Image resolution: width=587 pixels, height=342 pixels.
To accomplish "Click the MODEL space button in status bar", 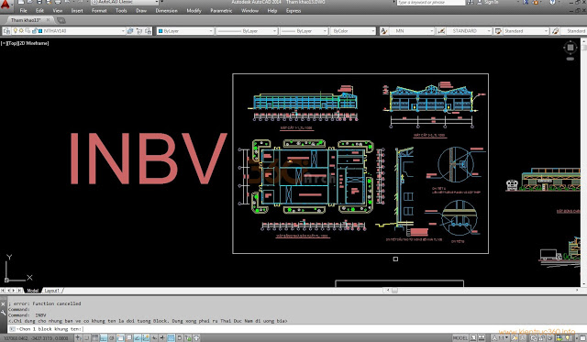I will click(x=460, y=338).
